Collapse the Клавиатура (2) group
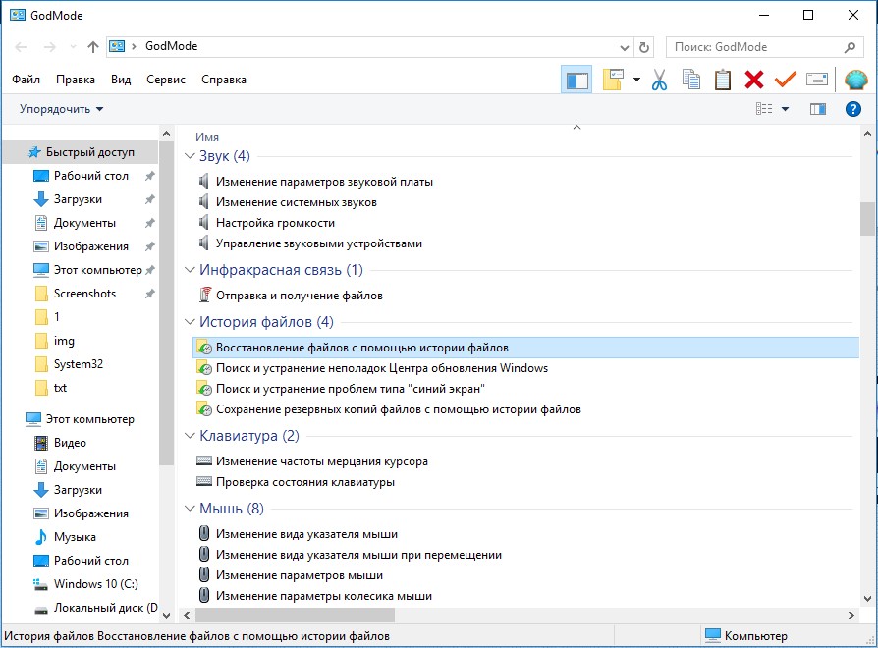The height and width of the screenshot is (648, 878). tap(190, 436)
